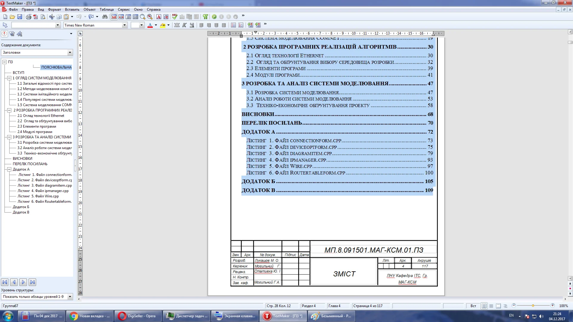Click the Print icon in toolbar
This screenshot has height=322, width=573.
pos(28,17)
